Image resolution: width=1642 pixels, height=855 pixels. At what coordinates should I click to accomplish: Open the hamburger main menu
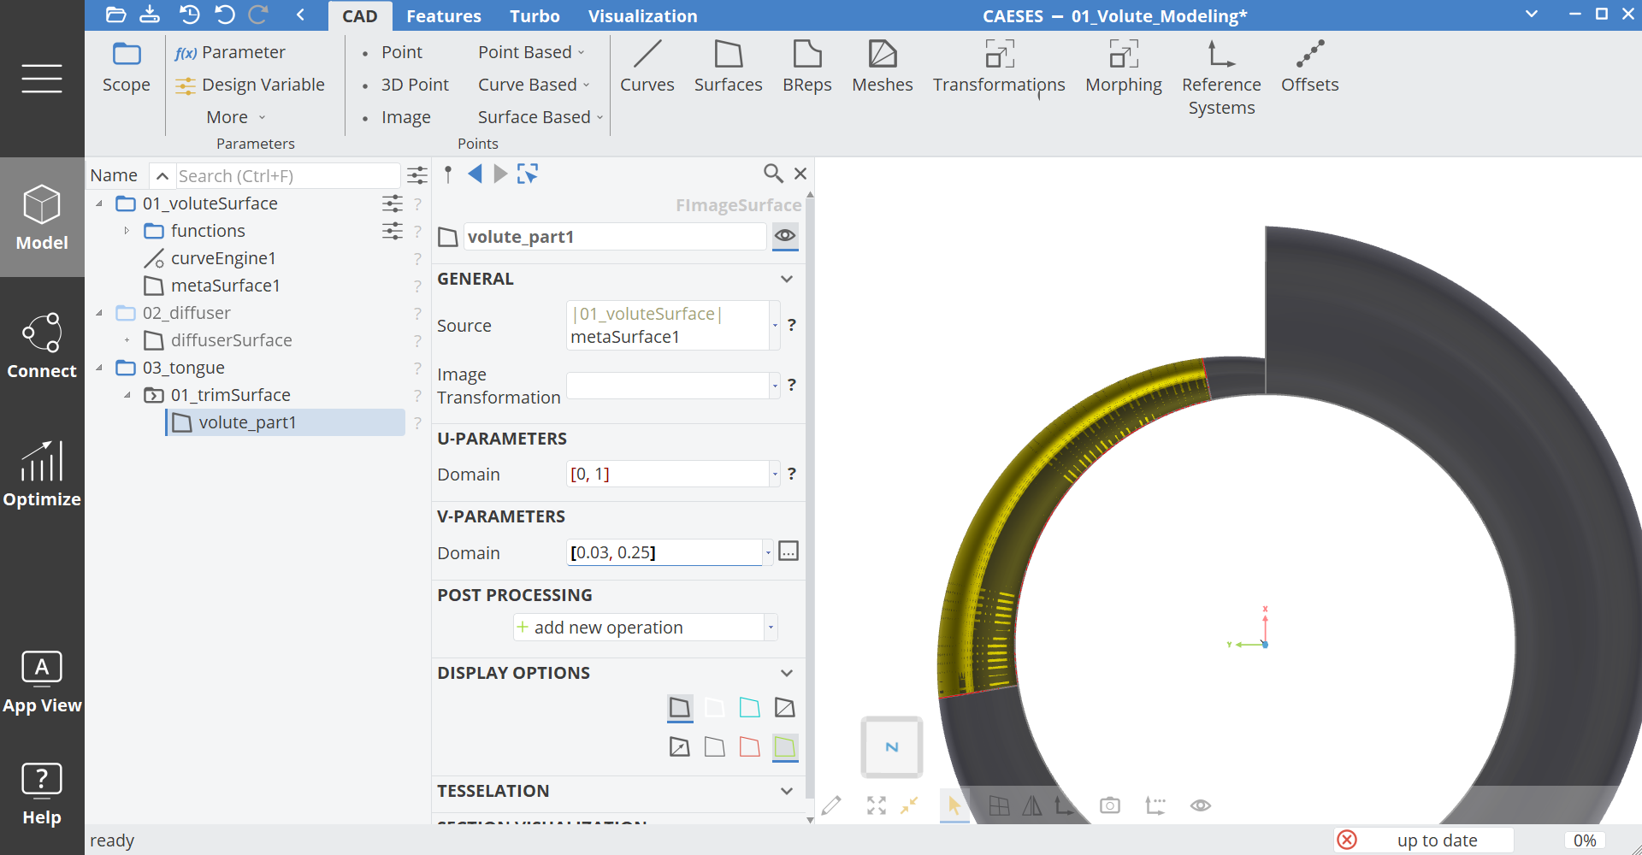[x=42, y=79]
